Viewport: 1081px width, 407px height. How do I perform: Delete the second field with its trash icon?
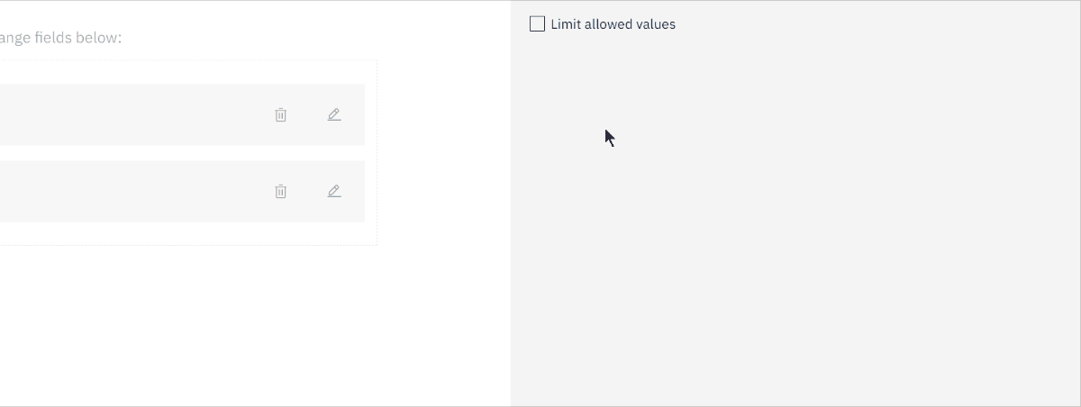tap(281, 192)
